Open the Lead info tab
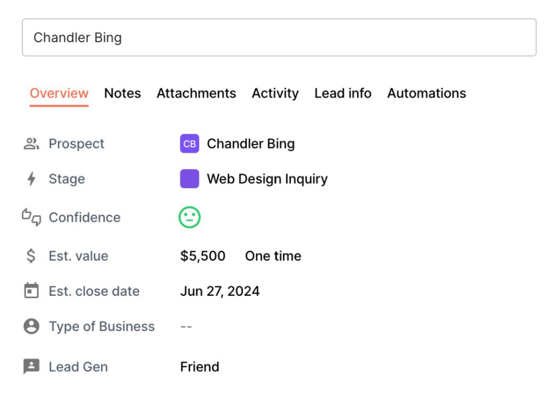Viewport: 546px width, 397px height. click(x=343, y=93)
